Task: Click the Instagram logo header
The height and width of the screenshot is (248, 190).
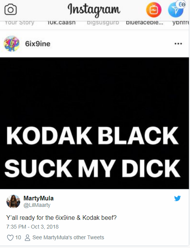Action: [94, 10]
